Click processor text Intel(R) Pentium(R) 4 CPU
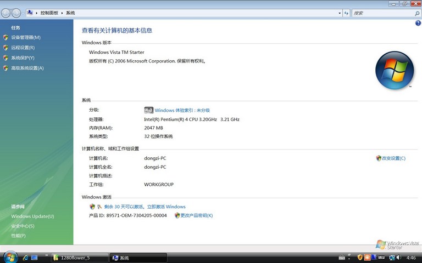Screen dimensions: 422x263 point(192,119)
